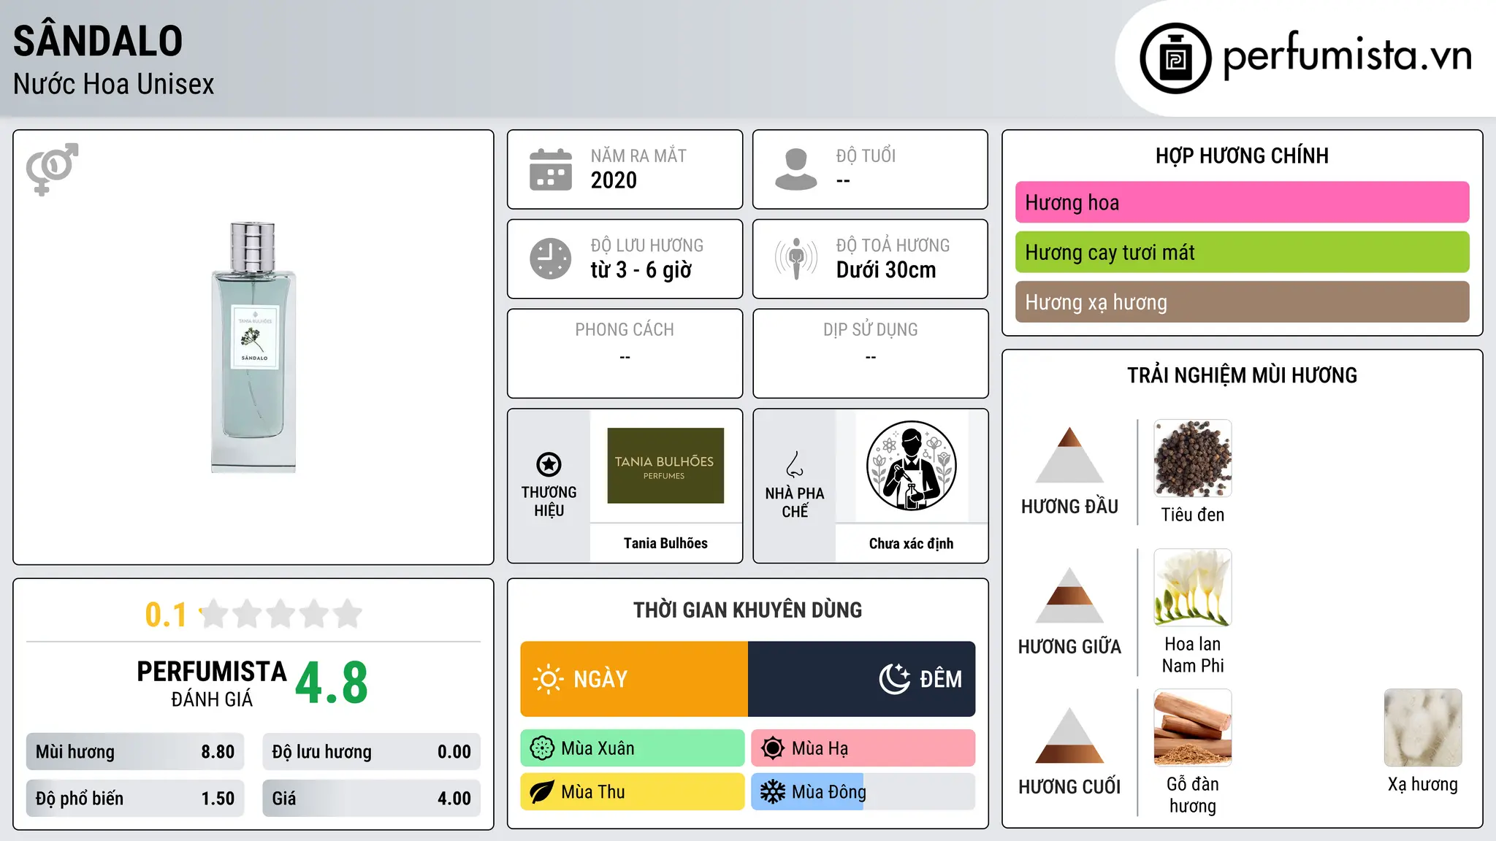Click the Perfumista Đánh giá label
The height and width of the screenshot is (841, 1496).
coord(212,683)
